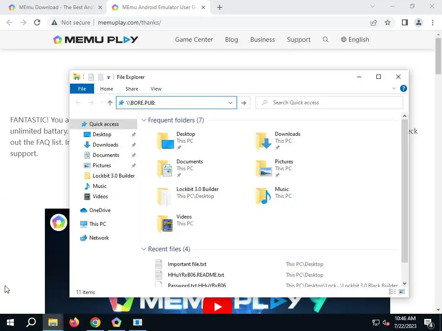
Task: Play the MEmu YouTube video
Action: (x=218, y=307)
